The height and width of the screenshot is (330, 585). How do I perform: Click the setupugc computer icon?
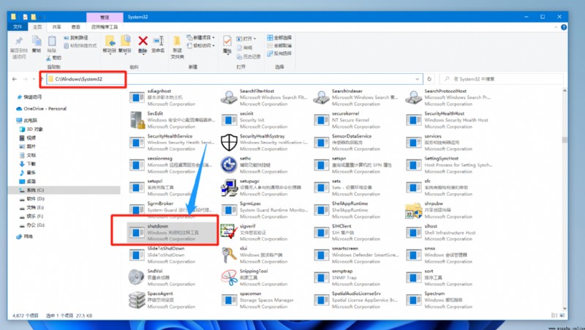[x=229, y=187]
